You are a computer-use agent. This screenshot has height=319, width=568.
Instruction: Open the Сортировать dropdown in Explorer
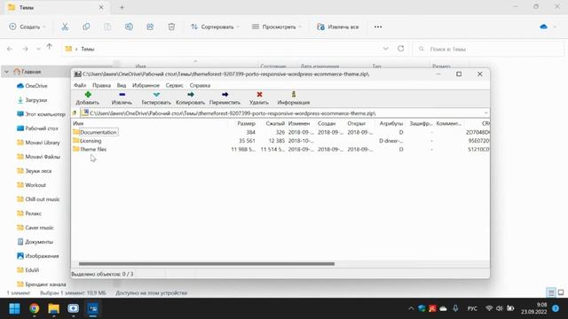pos(215,27)
